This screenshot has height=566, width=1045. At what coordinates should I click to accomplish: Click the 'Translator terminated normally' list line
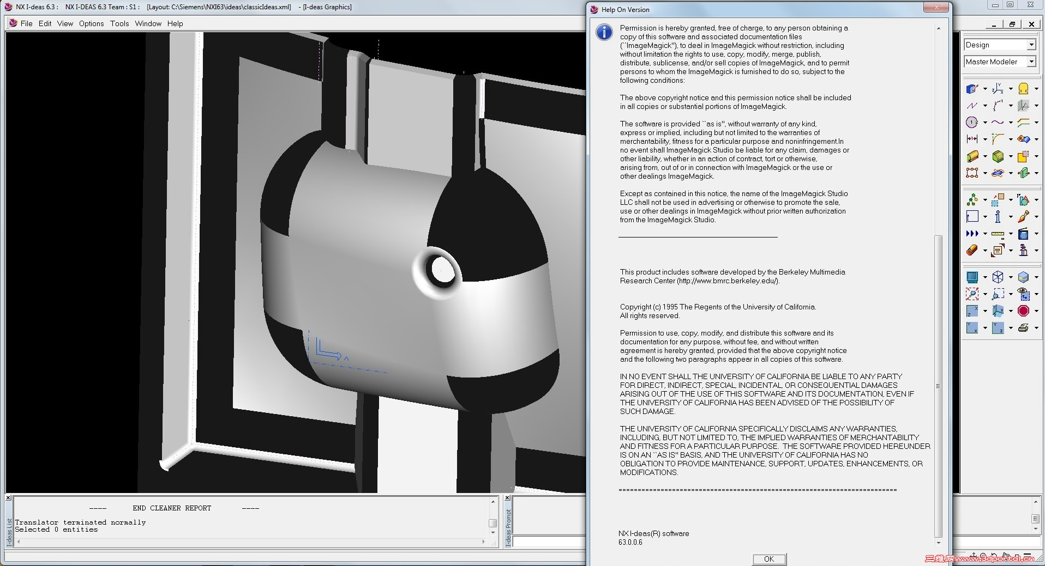pyautogui.click(x=80, y=522)
